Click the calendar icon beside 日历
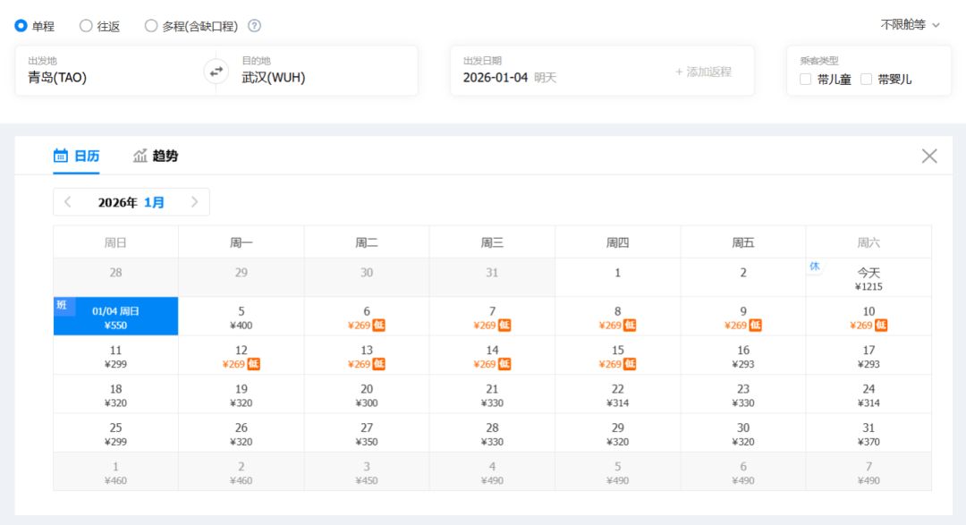 coord(61,156)
